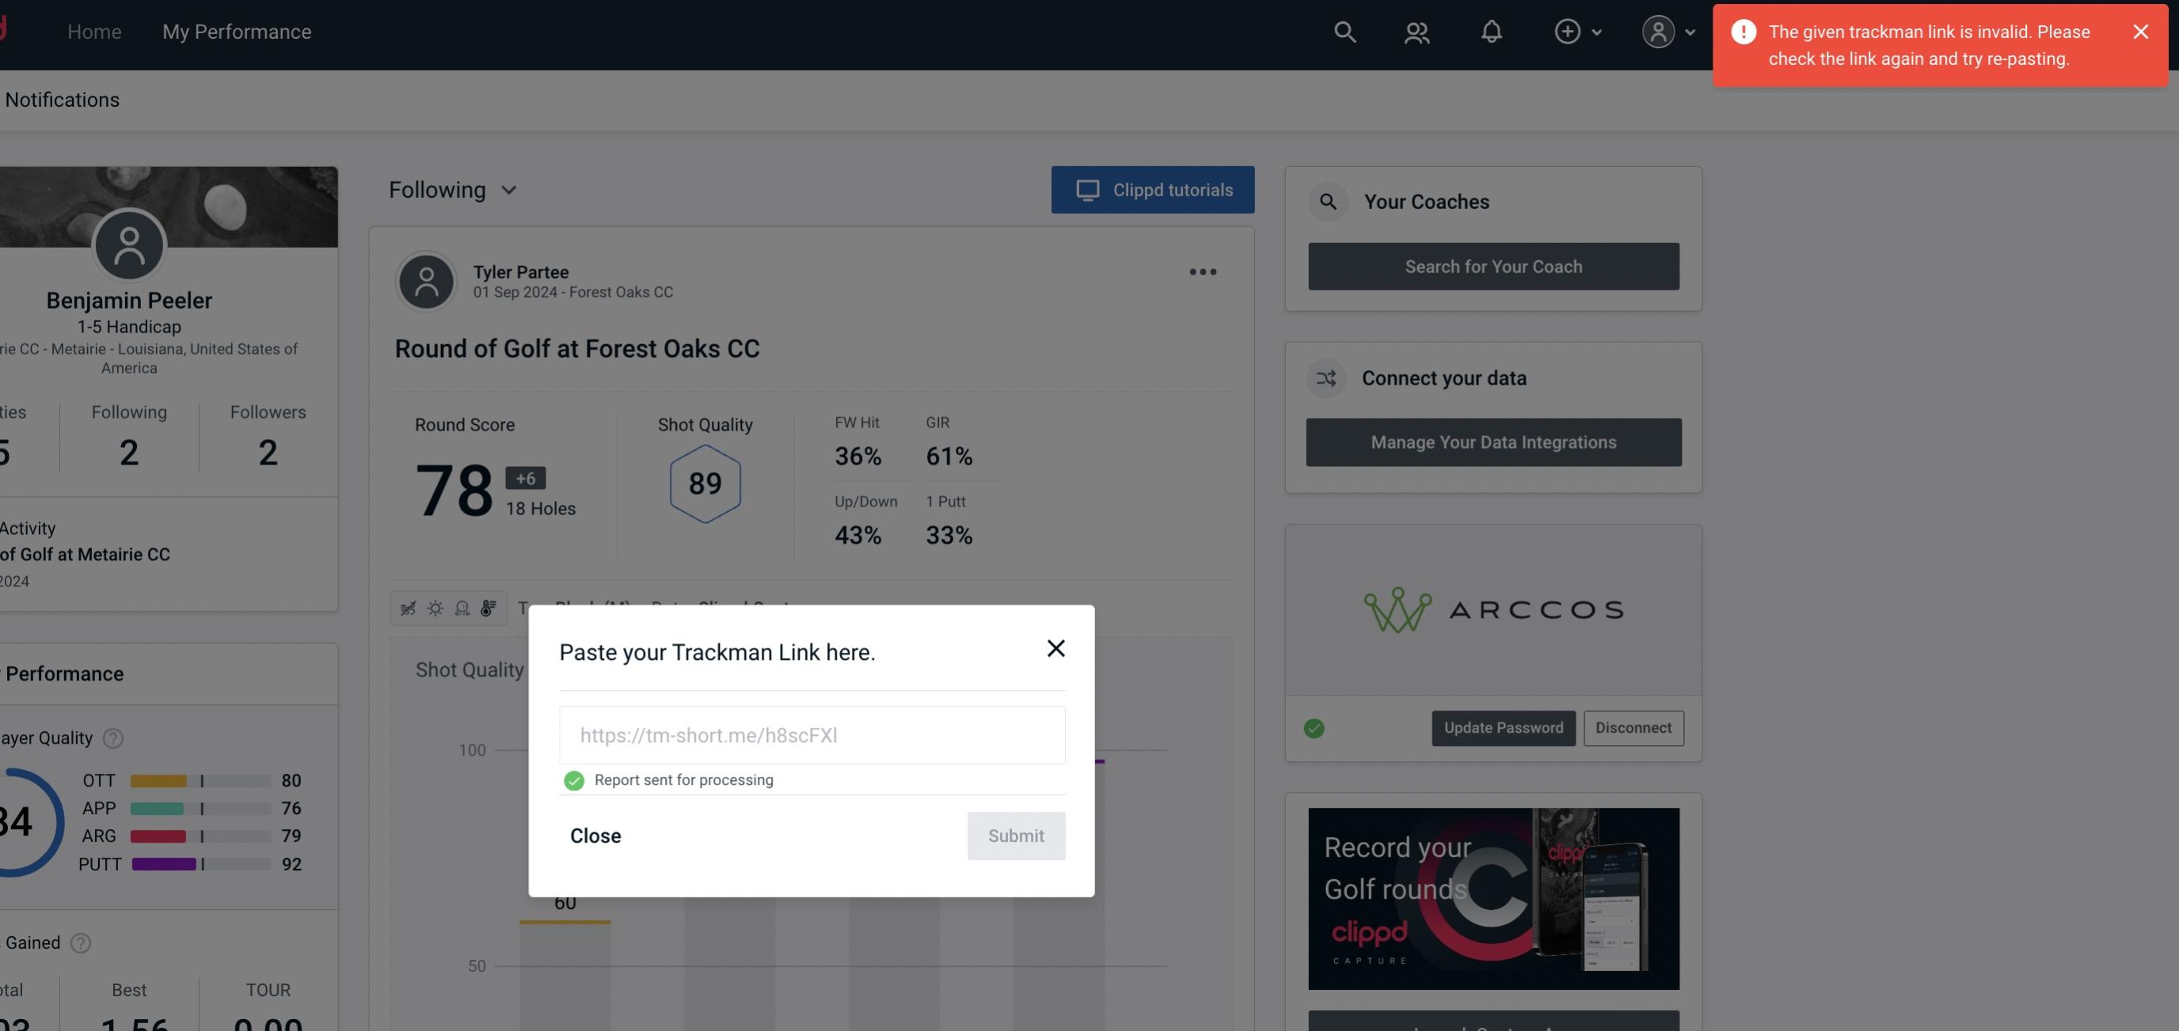
Task: Click the add/plus icon in top bar
Action: [x=1568, y=31]
